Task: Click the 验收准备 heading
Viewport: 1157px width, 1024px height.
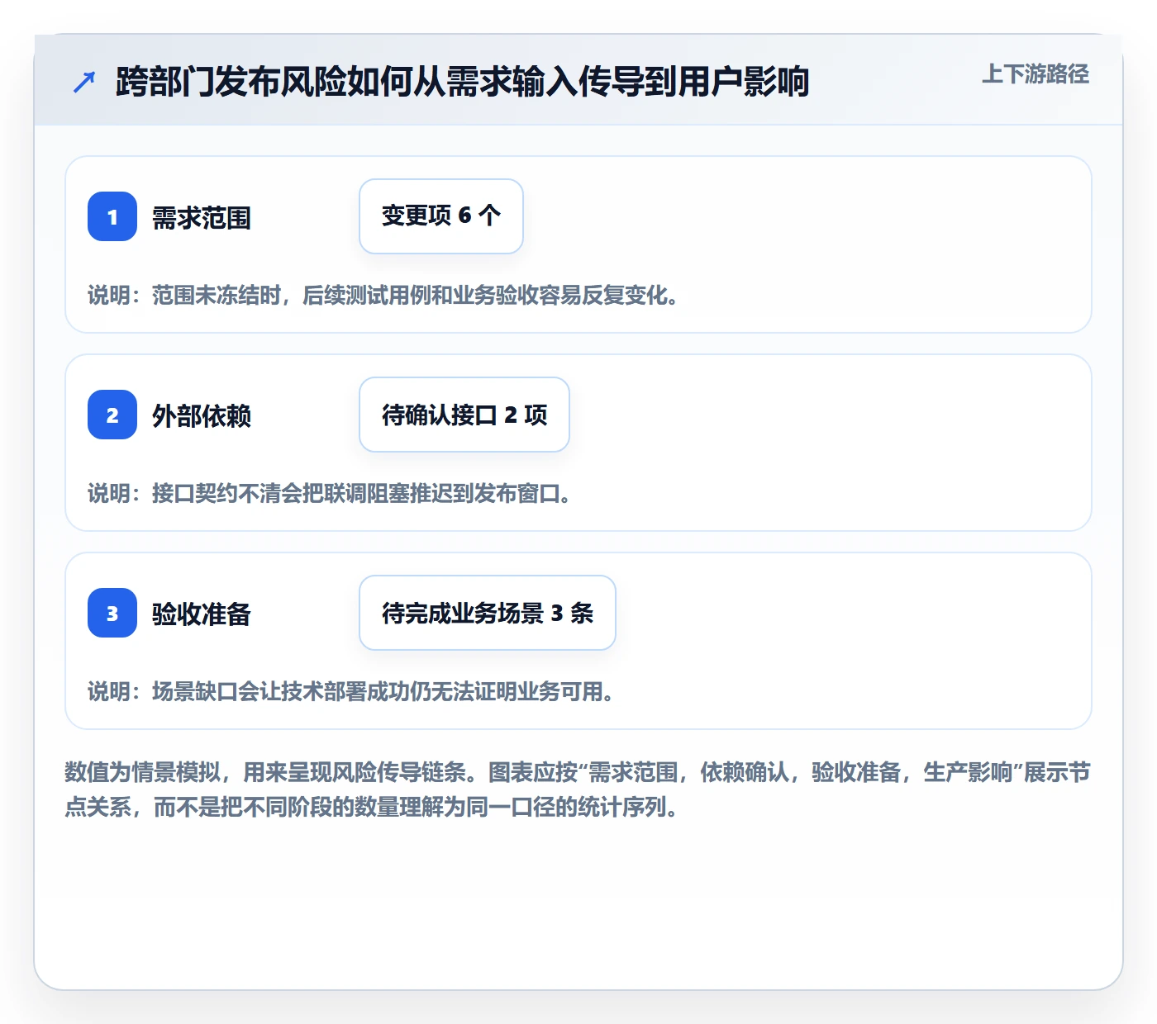Action: 202,614
